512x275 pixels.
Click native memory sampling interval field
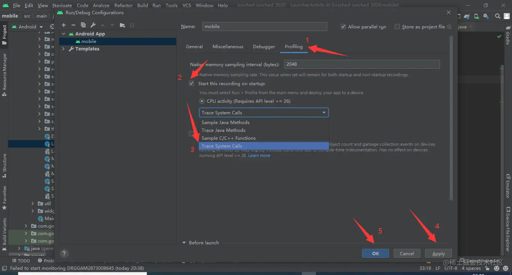[x=362, y=64]
